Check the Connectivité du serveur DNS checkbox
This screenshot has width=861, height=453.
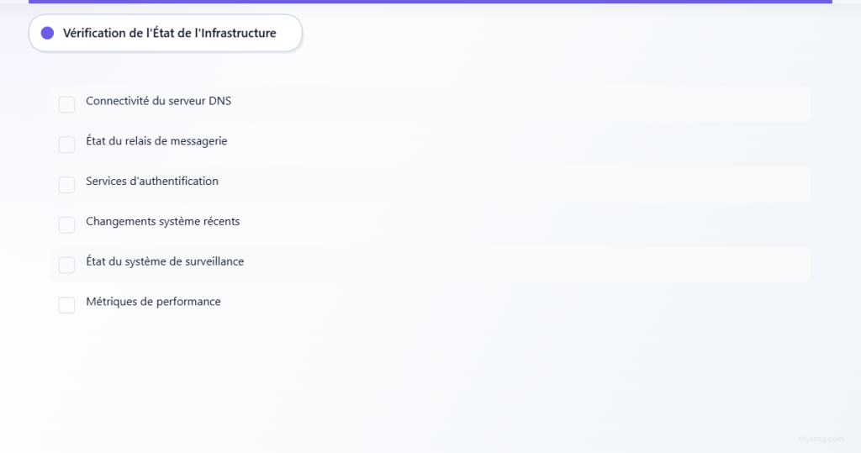click(x=66, y=104)
